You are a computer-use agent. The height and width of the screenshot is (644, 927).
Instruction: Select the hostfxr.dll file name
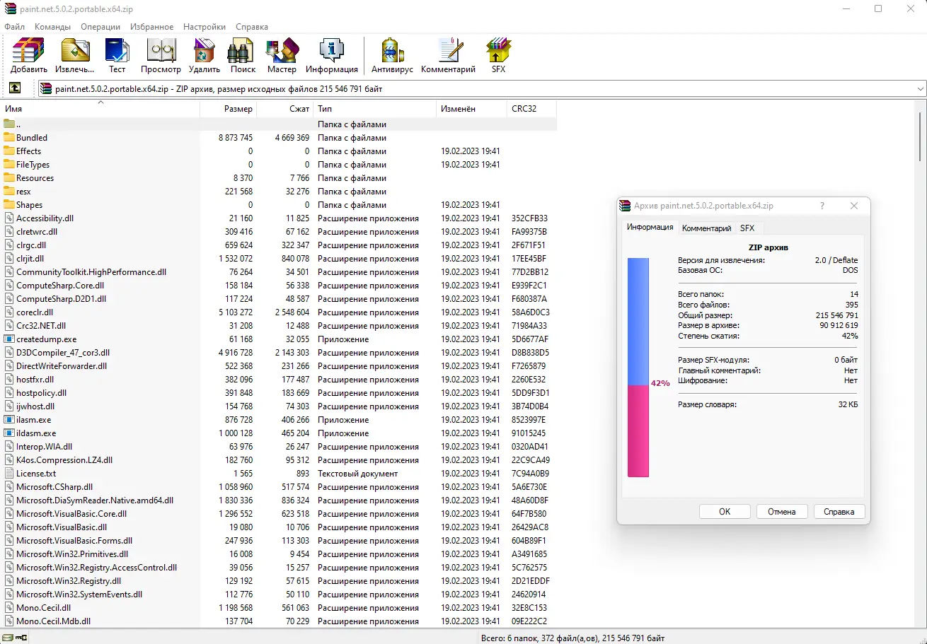pyautogui.click(x=35, y=379)
